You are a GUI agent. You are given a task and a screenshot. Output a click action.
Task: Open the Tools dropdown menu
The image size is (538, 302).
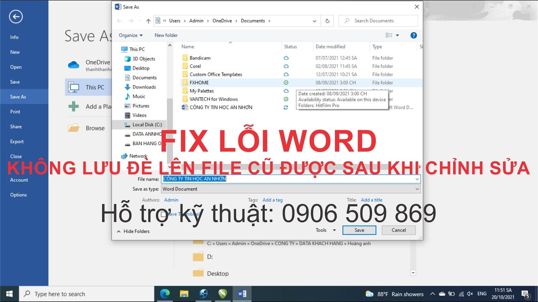pyautogui.click(x=326, y=230)
